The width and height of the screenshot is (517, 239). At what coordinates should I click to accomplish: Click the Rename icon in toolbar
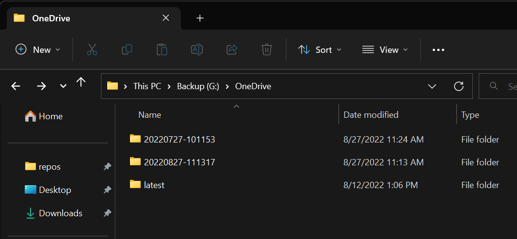(197, 49)
